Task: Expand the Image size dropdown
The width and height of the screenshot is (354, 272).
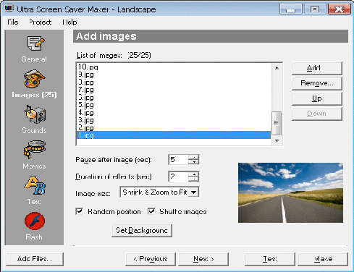Action: [x=194, y=192]
